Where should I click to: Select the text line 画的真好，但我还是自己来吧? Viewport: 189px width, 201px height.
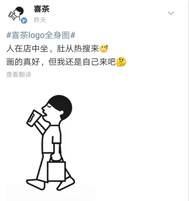(61, 62)
